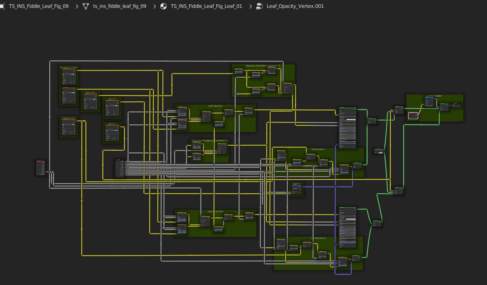Select the Opacity image texture node
This screenshot has width=487, height=285.
point(112,133)
